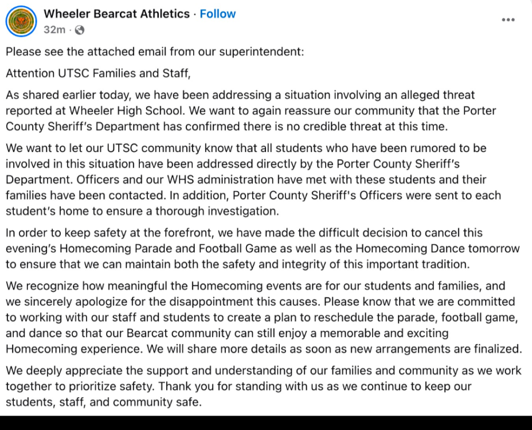Click the line 'Please see the attached email'
This screenshot has width=532, height=430.
click(155, 52)
